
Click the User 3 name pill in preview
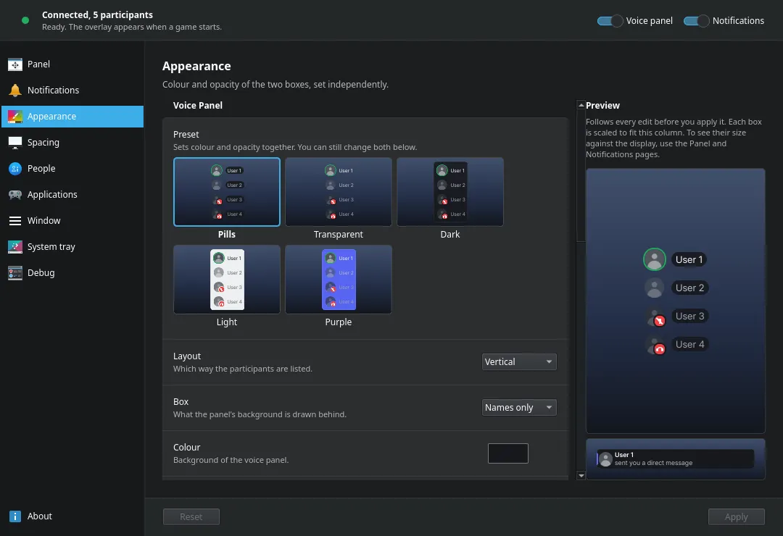[689, 317]
